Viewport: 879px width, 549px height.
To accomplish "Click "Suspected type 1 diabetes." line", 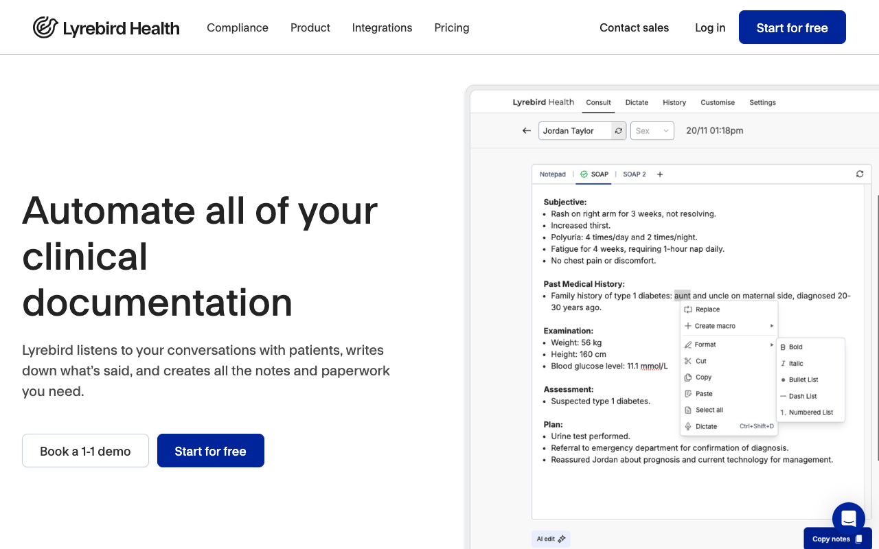I will pyautogui.click(x=600, y=401).
